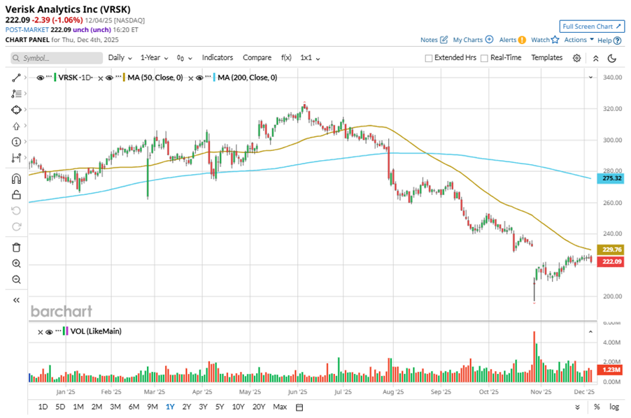
Task: Open the chart type candlestick dropdown
Action: (184, 58)
